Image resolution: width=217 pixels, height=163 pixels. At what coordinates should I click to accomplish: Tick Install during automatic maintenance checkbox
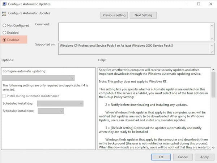[4, 96]
